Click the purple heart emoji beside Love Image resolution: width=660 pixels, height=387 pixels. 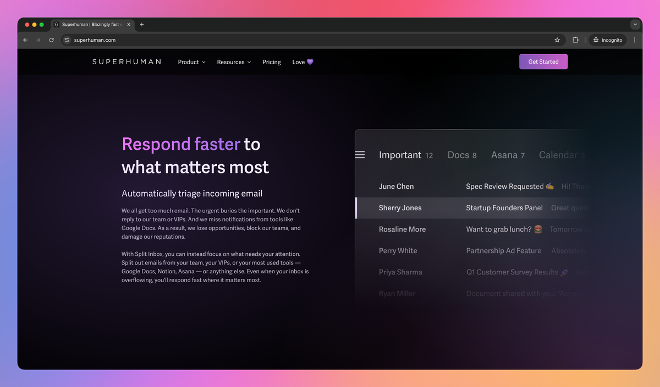(310, 62)
